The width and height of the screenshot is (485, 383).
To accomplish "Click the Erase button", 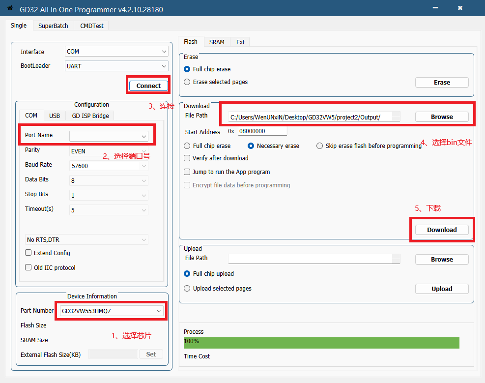I will [442, 82].
